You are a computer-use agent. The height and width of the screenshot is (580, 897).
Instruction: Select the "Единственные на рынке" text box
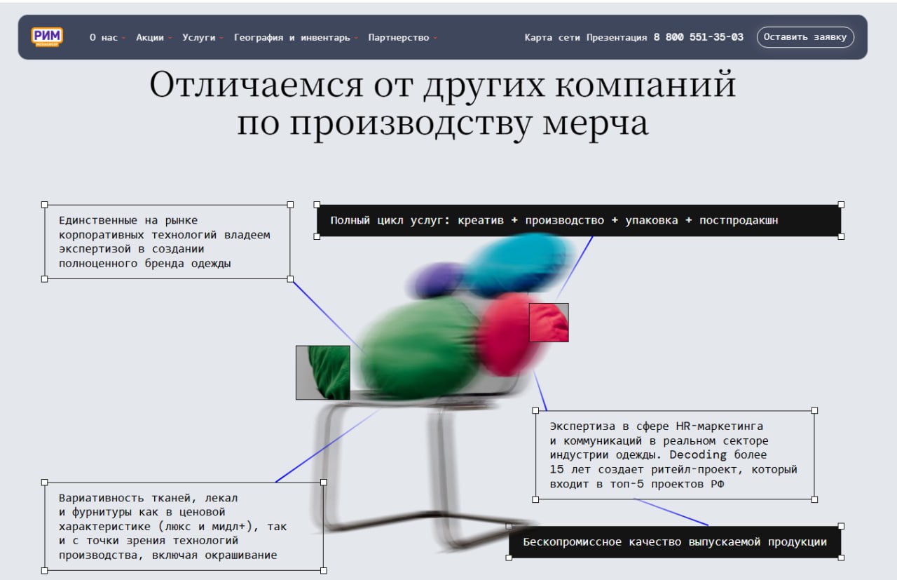point(167,242)
